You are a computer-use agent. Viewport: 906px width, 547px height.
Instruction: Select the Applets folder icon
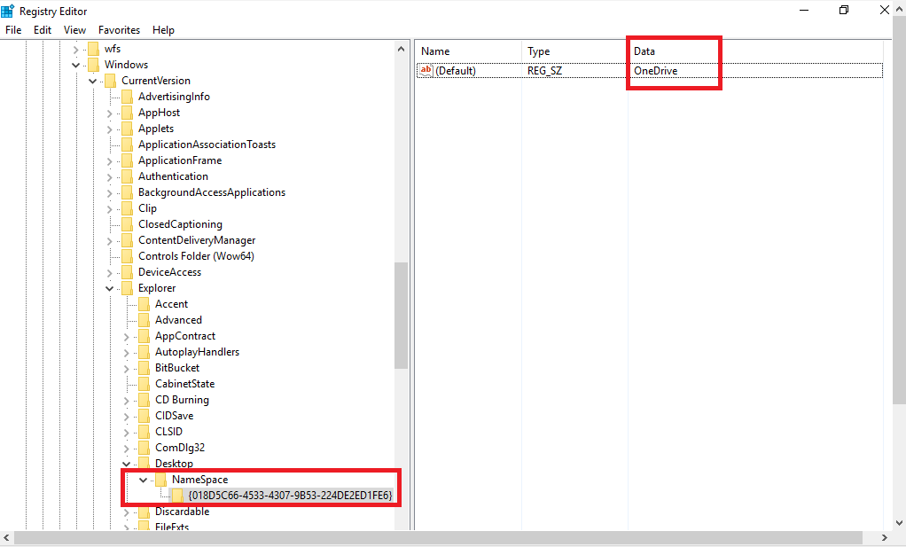click(127, 128)
